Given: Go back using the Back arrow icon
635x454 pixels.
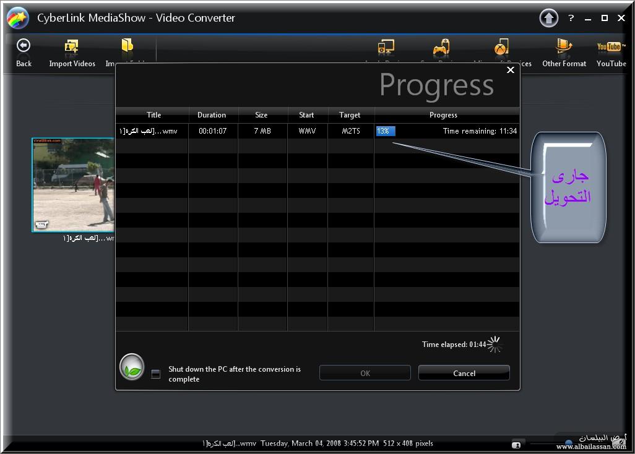Looking at the screenshot, I should pyautogui.click(x=24, y=45).
